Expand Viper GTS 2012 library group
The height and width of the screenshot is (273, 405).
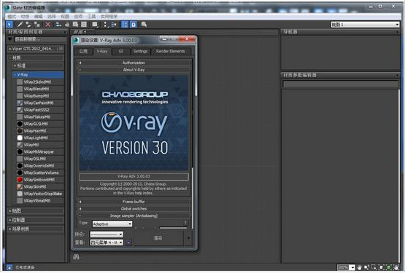point(36,49)
